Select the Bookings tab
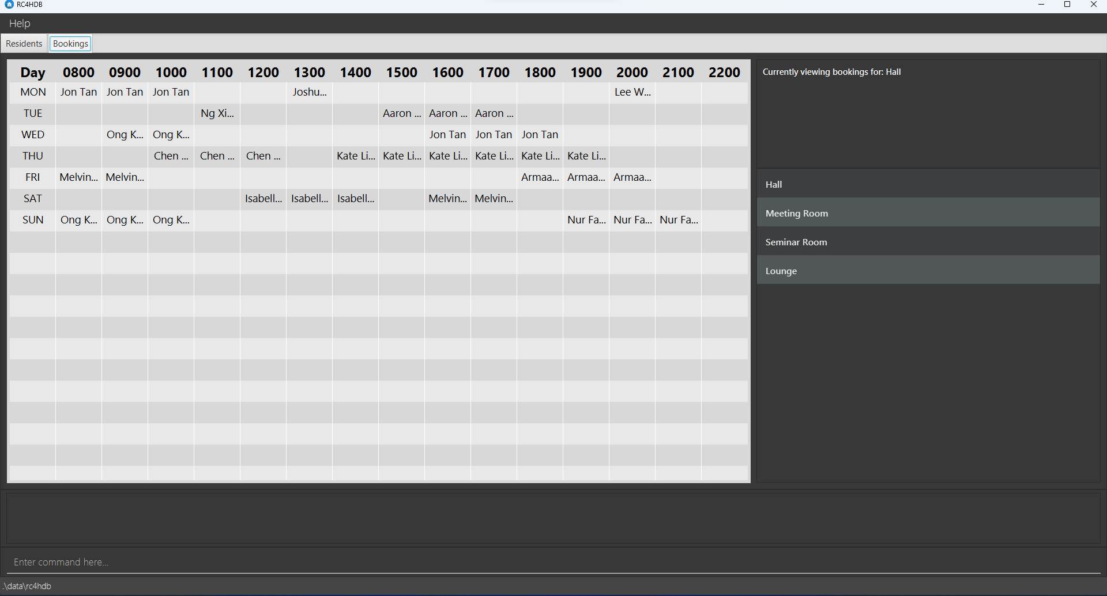 click(x=70, y=44)
